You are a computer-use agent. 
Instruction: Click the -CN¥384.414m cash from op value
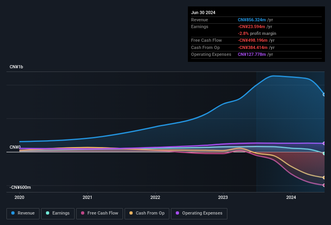(253, 47)
